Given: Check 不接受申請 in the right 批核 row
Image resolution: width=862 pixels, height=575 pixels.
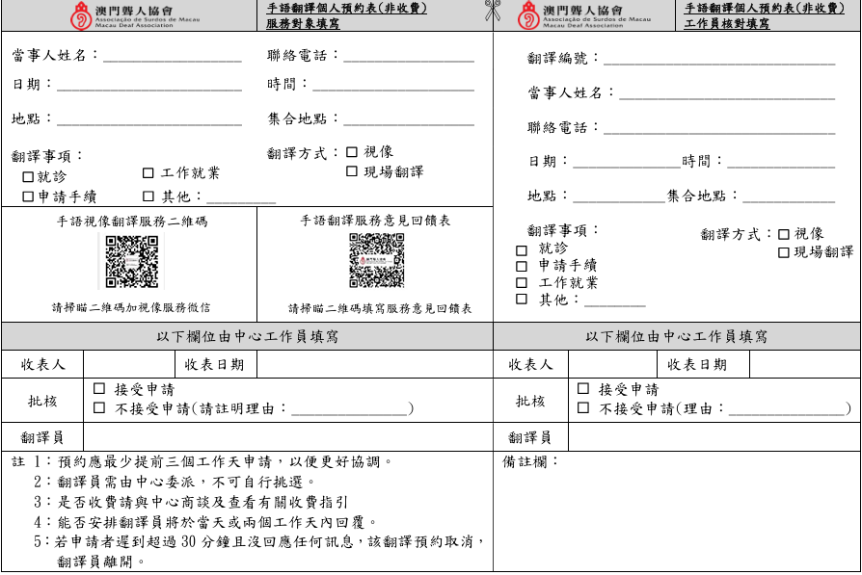Looking at the screenshot, I should 583,408.
